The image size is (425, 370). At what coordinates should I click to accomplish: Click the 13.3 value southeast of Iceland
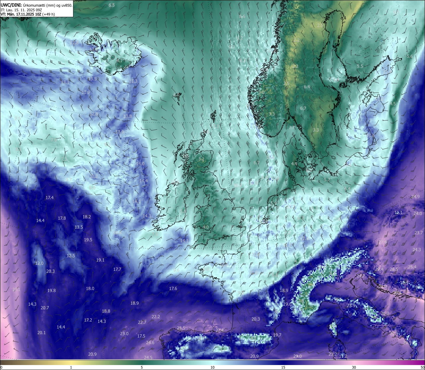tap(133, 81)
